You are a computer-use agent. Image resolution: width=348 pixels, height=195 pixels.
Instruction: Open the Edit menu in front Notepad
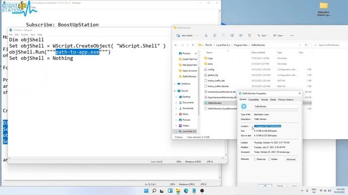point(17,35)
